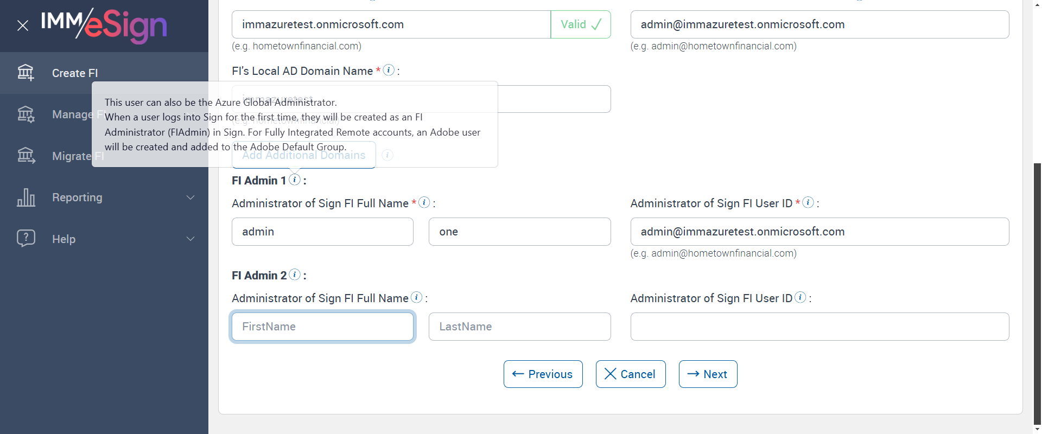Click the Migrate FI bank icon
This screenshot has height=434, width=1042.
click(x=26, y=156)
